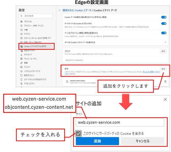Toggle block third-party cookies switch
The height and width of the screenshot is (152, 171).
[164, 24]
